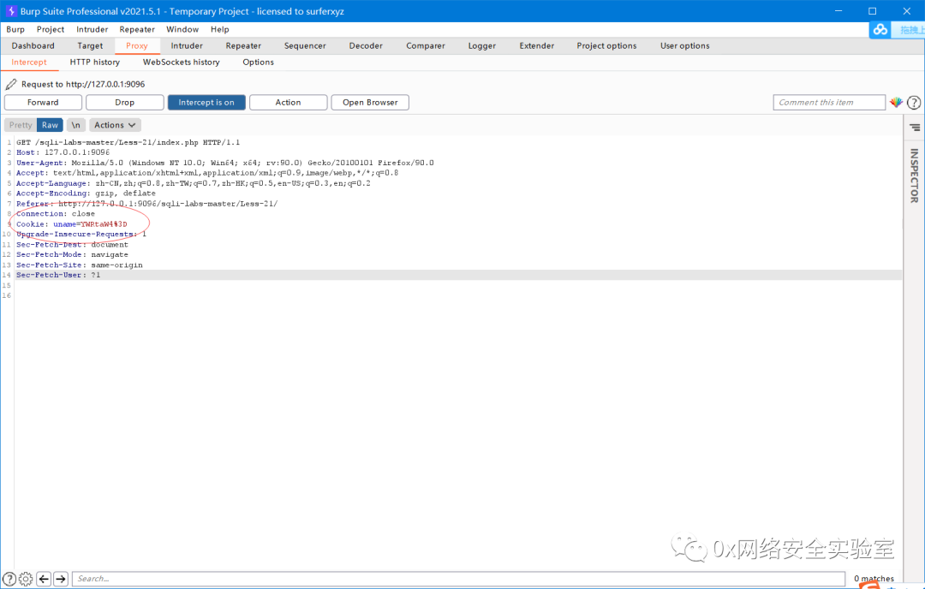Switch to the Extender tab
The image size is (925, 589).
pos(537,46)
